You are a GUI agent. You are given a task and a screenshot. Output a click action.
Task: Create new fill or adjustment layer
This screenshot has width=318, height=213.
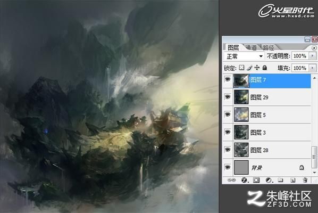click(x=269, y=180)
